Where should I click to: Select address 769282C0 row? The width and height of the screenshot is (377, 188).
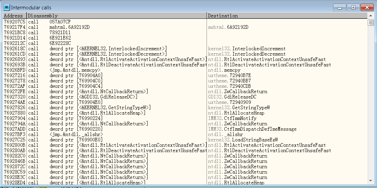(185, 156)
